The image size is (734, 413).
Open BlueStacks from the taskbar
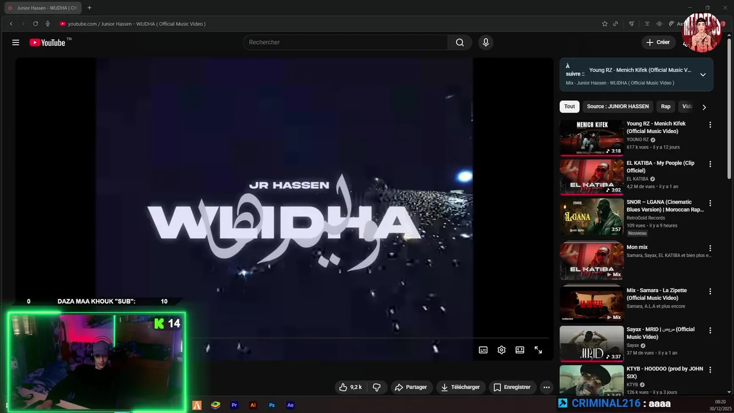click(216, 405)
